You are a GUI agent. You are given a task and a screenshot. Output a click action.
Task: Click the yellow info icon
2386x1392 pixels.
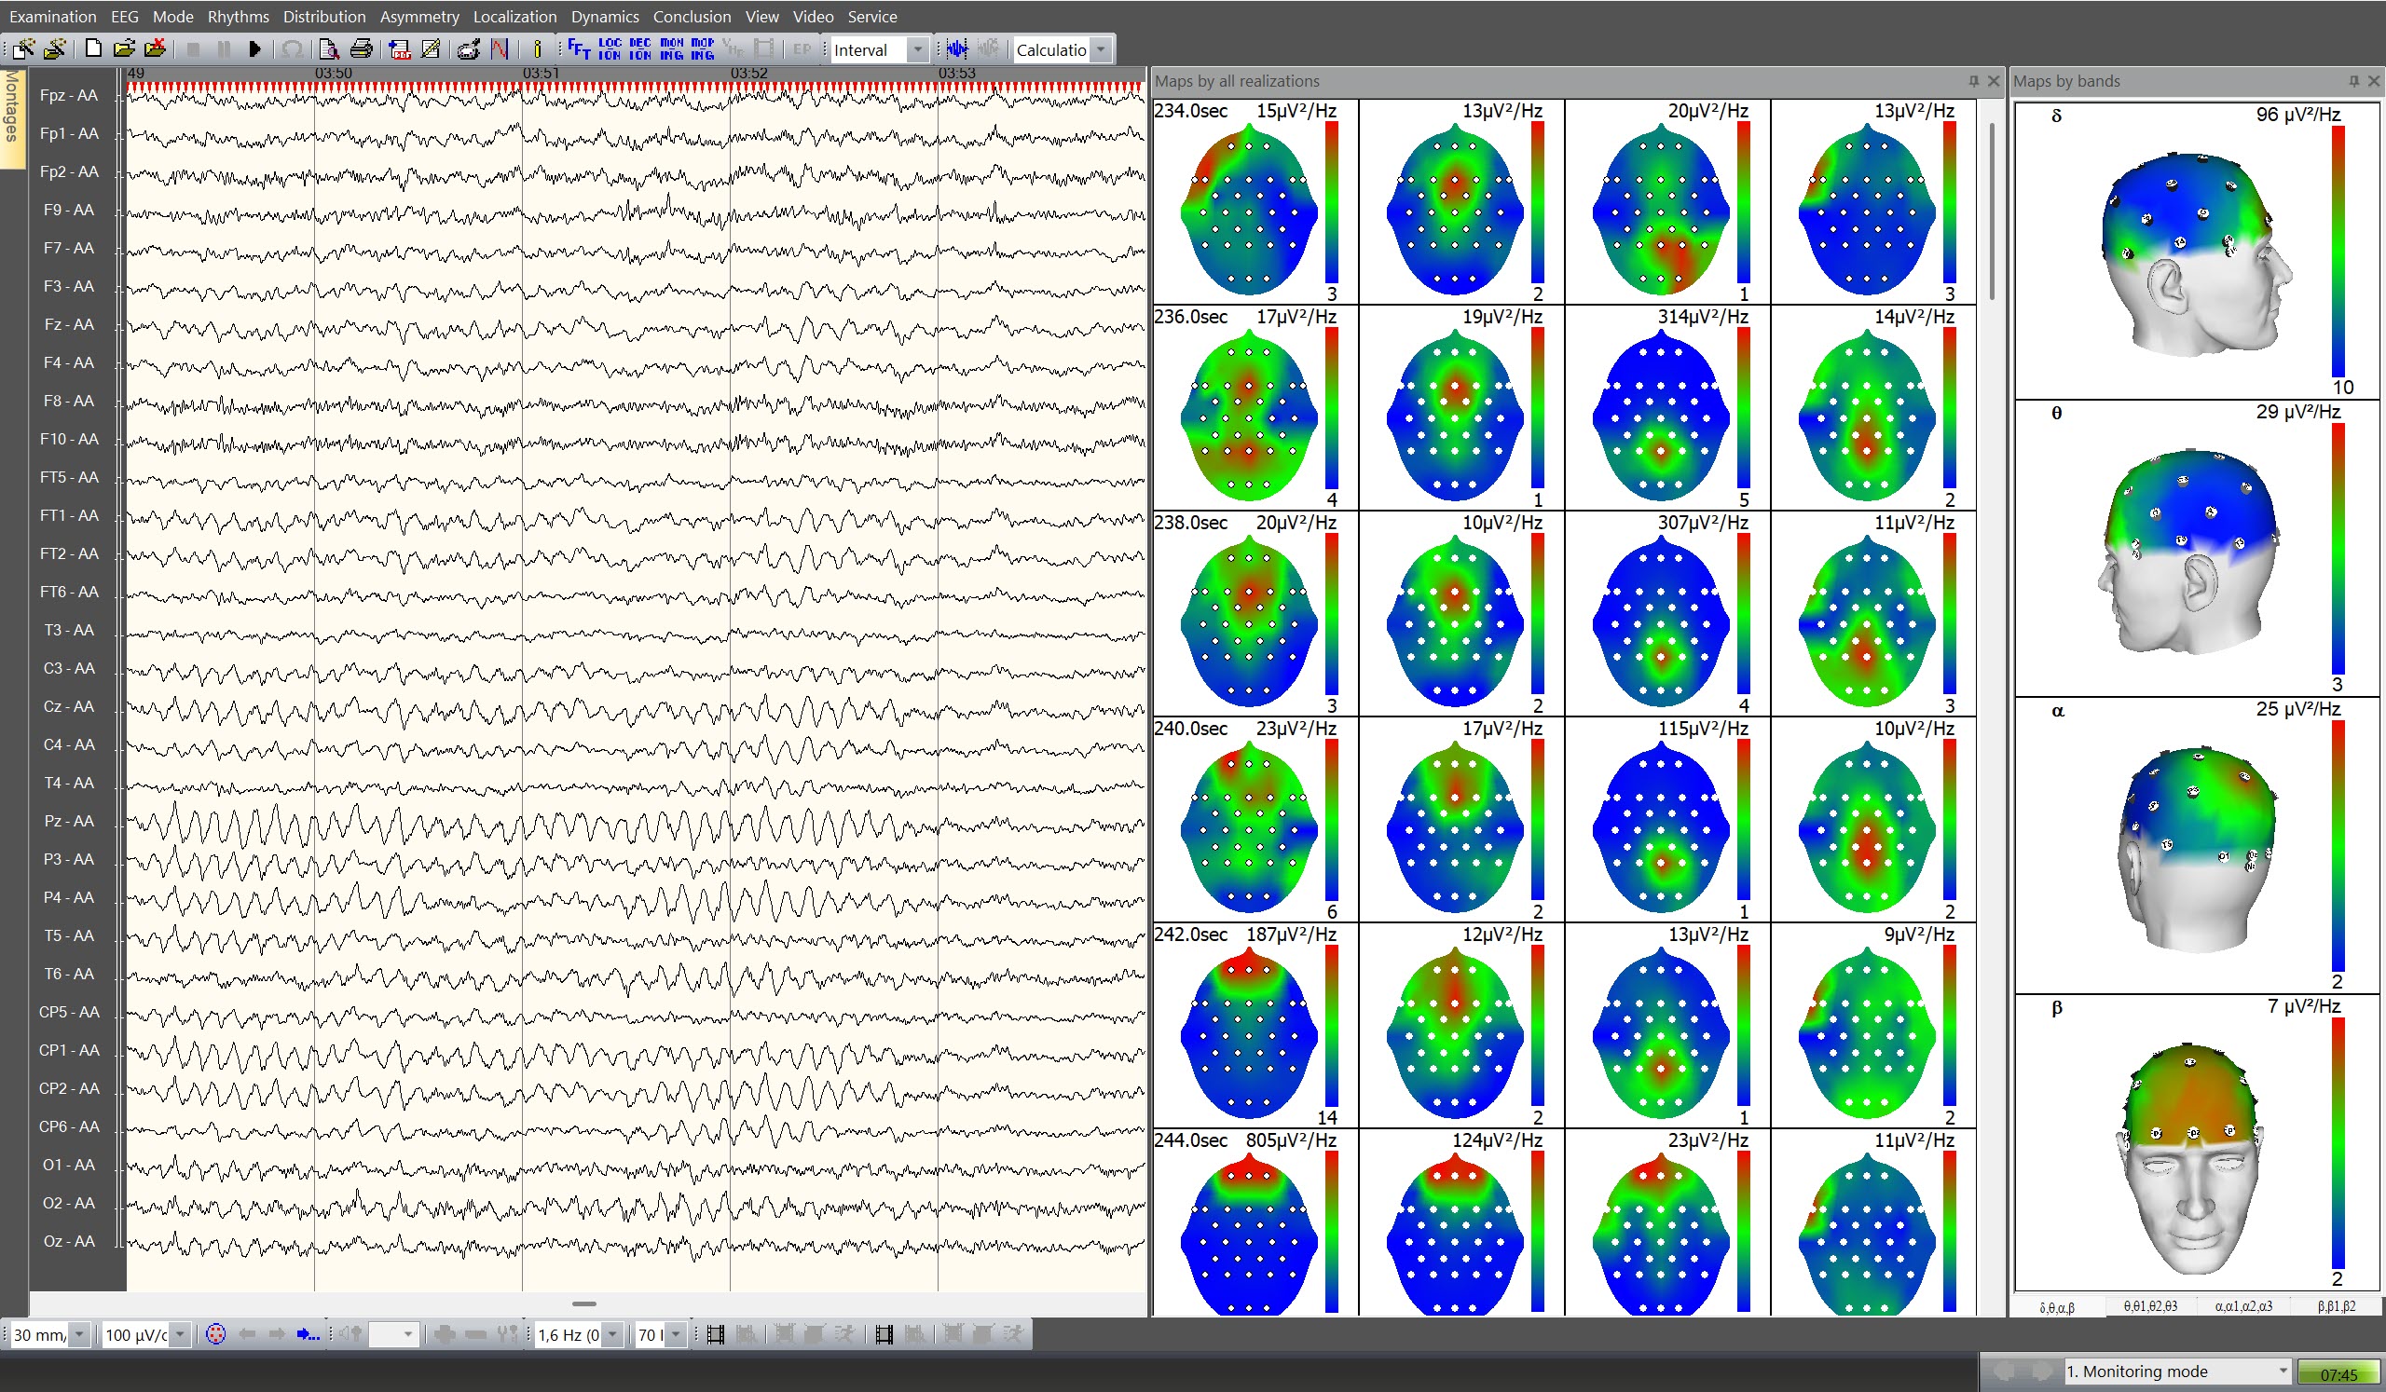pyautogui.click(x=537, y=49)
